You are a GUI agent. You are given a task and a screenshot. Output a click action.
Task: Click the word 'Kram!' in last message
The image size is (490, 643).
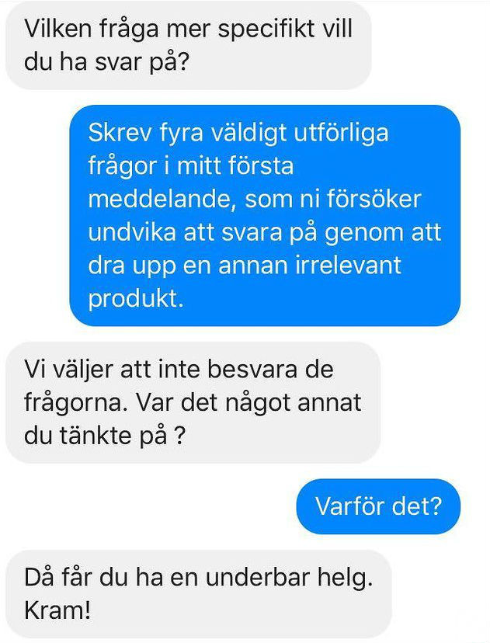coord(57,610)
